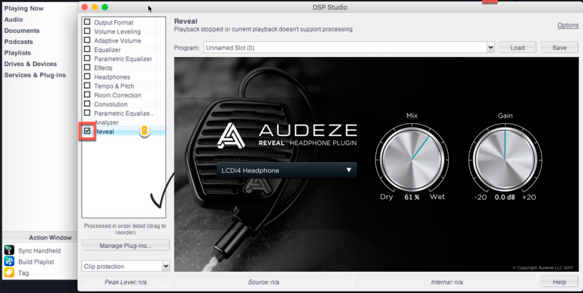Go to Podcasts in the sidebar
583x293 pixels.
point(19,42)
